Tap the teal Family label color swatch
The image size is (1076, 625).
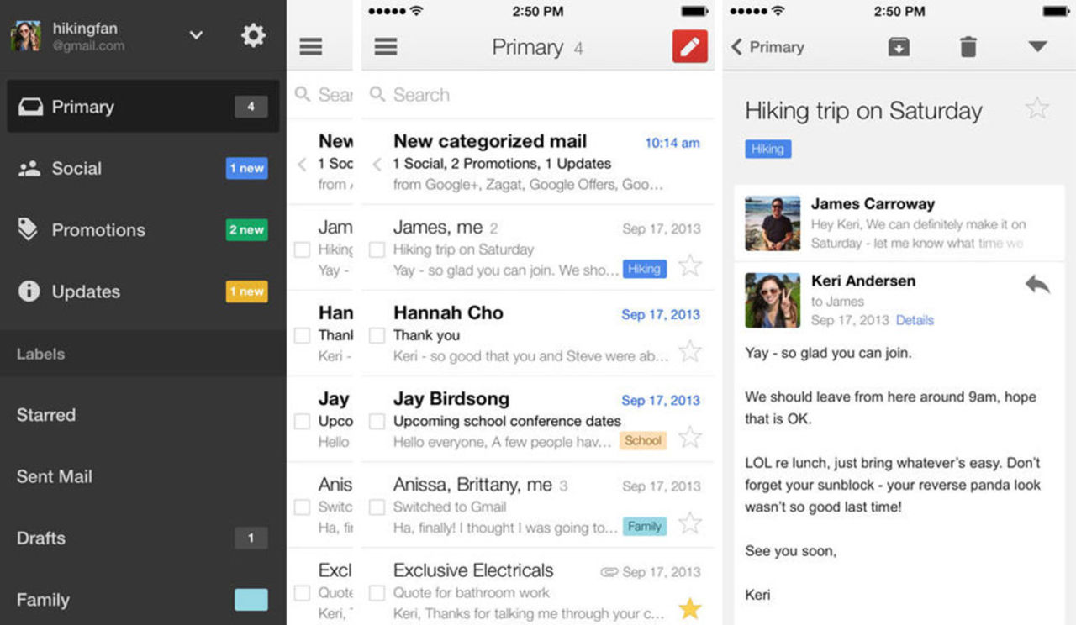tap(250, 599)
